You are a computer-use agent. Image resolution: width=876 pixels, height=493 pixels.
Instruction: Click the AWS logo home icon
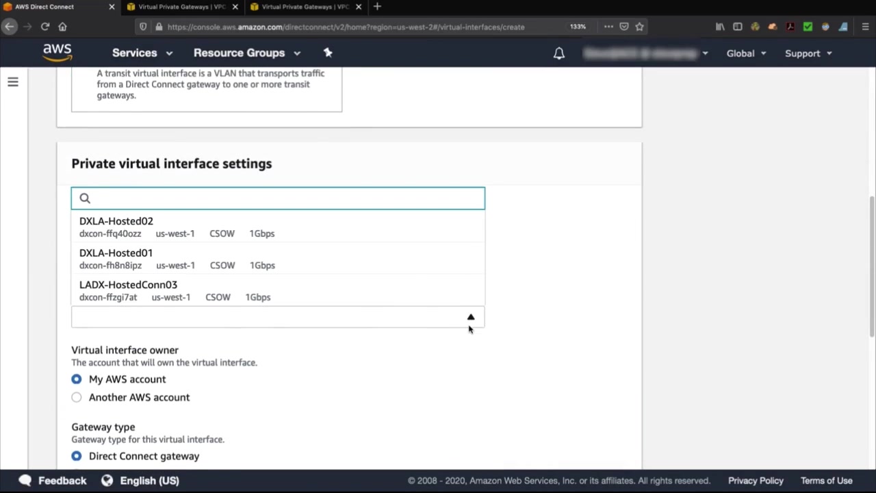pyautogui.click(x=57, y=53)
